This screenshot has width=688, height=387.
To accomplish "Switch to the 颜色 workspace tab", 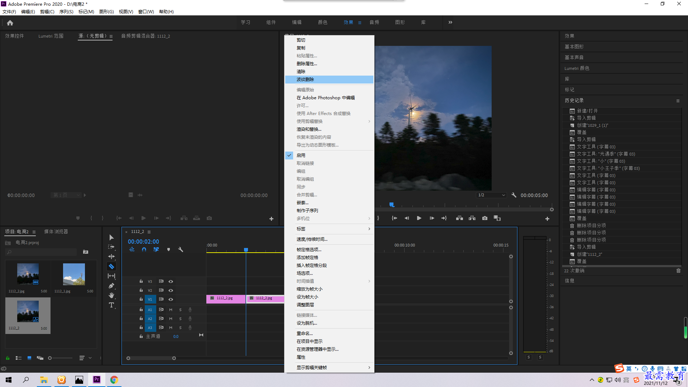I will pos(322,22).
